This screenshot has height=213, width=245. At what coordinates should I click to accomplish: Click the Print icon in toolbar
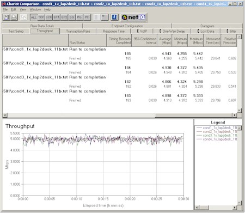[x=14, y=17]
